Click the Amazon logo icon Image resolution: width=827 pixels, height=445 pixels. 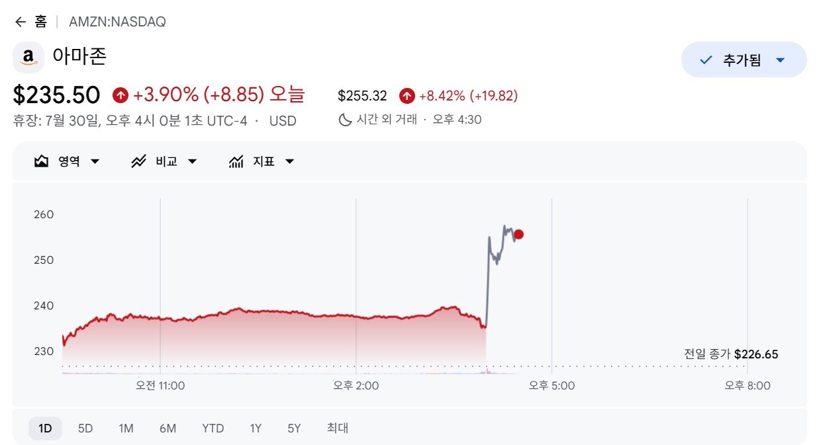click(28, 58)
